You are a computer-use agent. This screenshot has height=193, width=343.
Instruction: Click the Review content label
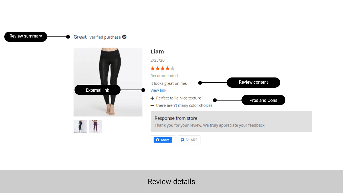pyautogui.click(x=253, y=83)
